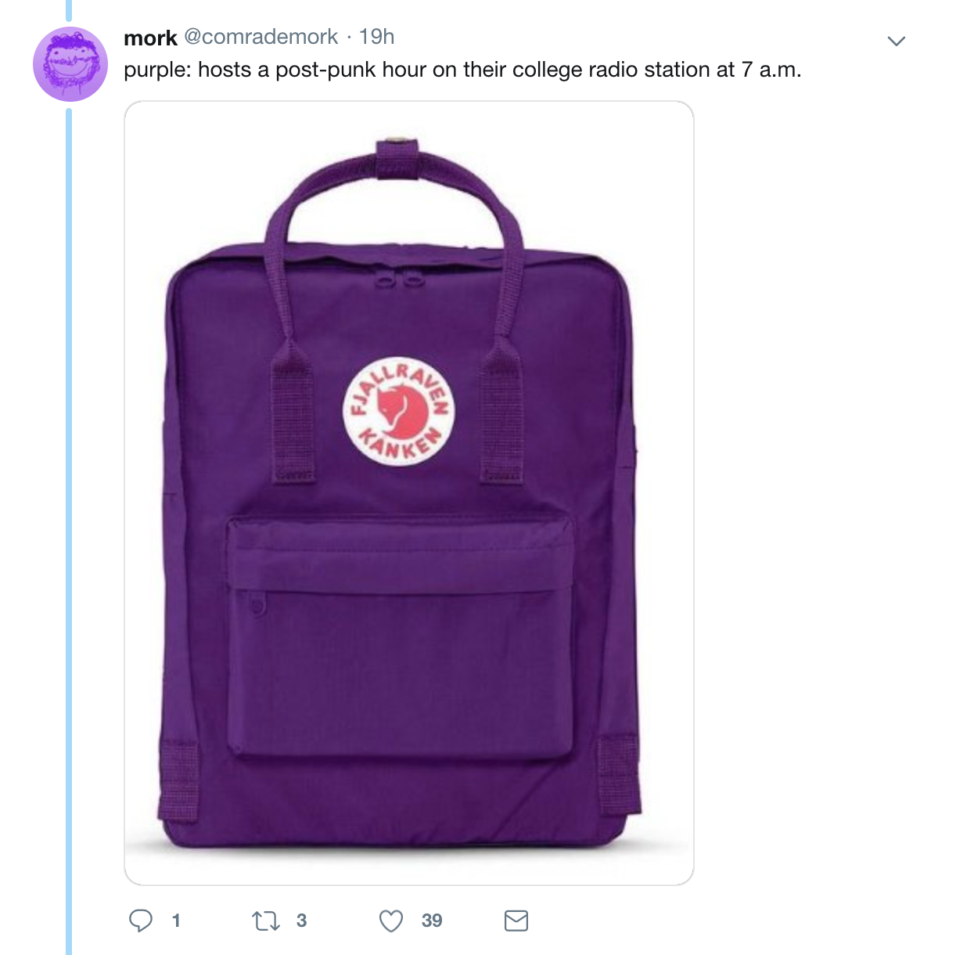Open the purple backpack photo
Viewport: 956px width, 955px height.
click(409, 493)
